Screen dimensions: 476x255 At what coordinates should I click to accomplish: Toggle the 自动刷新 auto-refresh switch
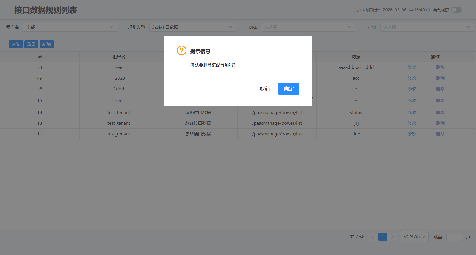[x=456, y=10]
